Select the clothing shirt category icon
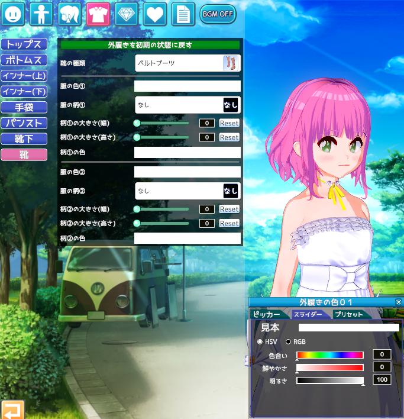Image resolution: width=404 pixels, height=419 pixels. coord(98,14)
